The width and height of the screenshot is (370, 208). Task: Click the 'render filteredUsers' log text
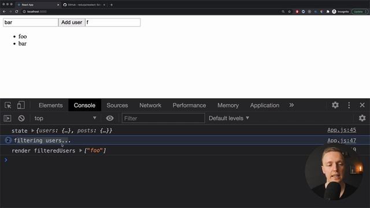tap(43, 150)
